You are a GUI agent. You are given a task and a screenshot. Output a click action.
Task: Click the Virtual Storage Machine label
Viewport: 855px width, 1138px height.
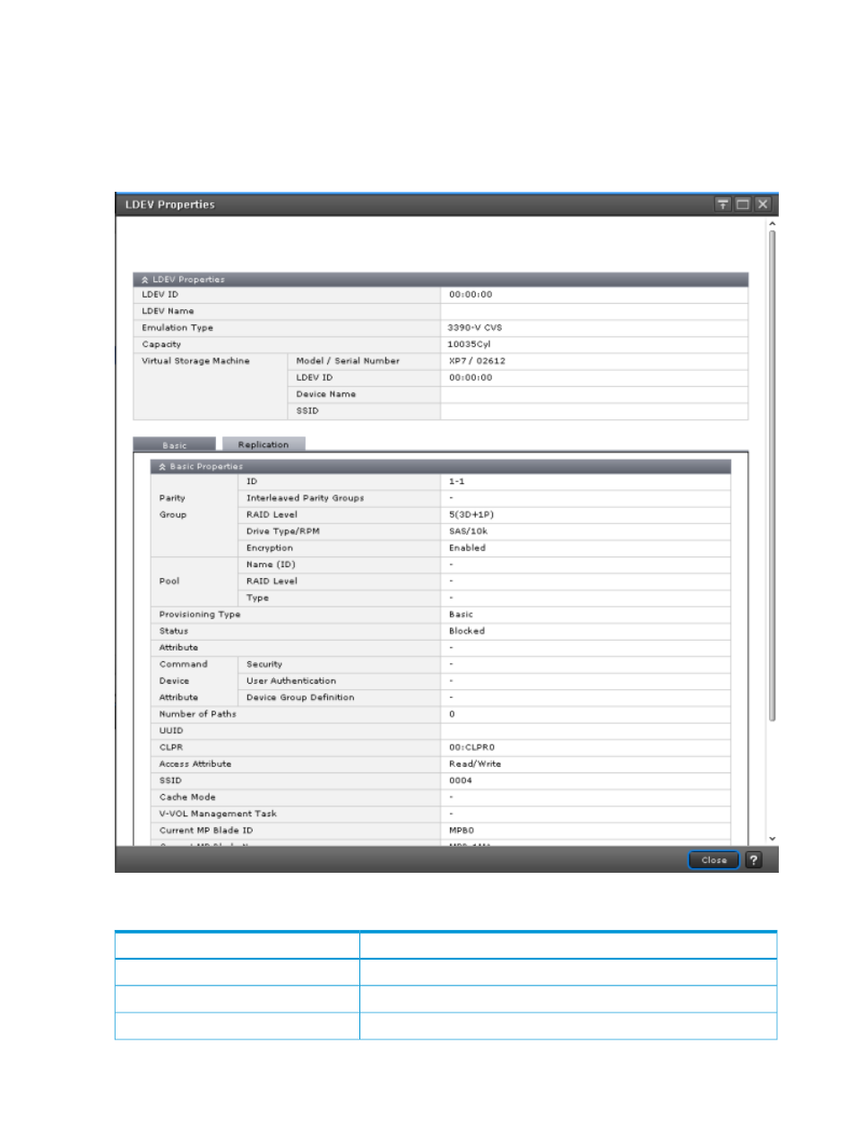(195, 361)
